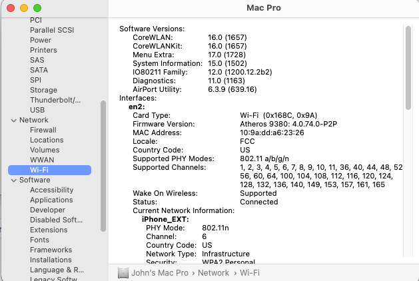The height and width of the screenshot is (281, 419).
Task: Click the main content pane scrollbar
Action: pyautogui.click(x=408, y=67)
